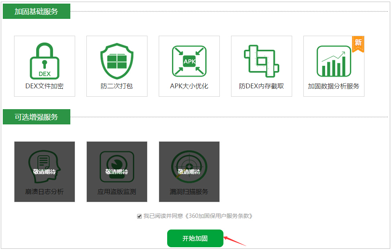Viewport: 391px width, 250px height.
Task: Click the 防二次打包 shield icon
Action: point(117,61)
